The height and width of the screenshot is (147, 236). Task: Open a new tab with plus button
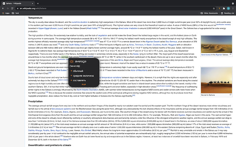(38, 3)
